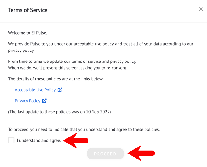
Task: Click the greyed-out PROCEED button
Action: pyautogui.click(x=105, y=154)
